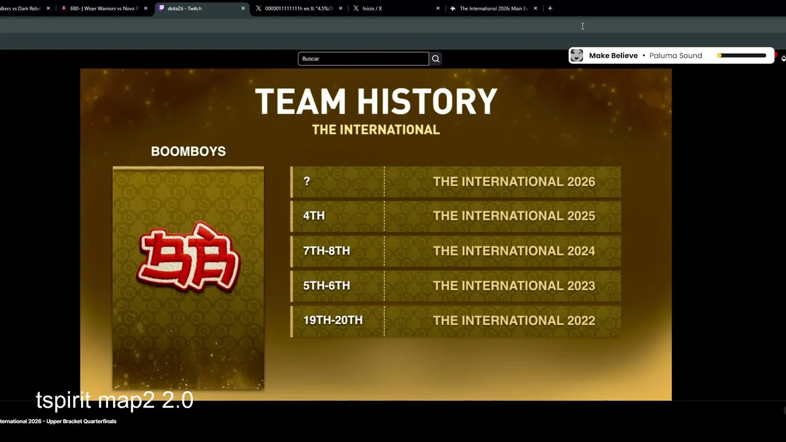
Task: Click the question mark placement for 2026
Action: 307,182
